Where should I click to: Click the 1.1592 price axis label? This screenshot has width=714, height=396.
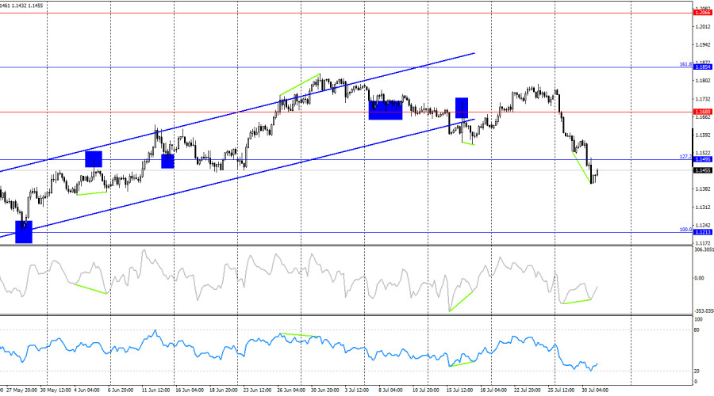(703, 135)
